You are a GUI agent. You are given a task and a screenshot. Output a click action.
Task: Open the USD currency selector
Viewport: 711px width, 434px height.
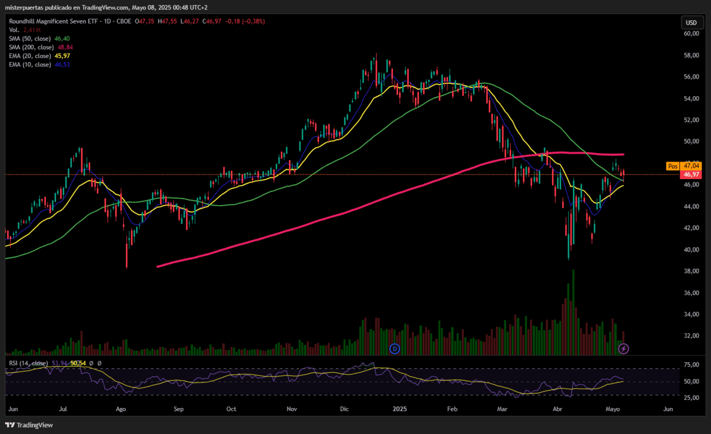pos(691,23)
